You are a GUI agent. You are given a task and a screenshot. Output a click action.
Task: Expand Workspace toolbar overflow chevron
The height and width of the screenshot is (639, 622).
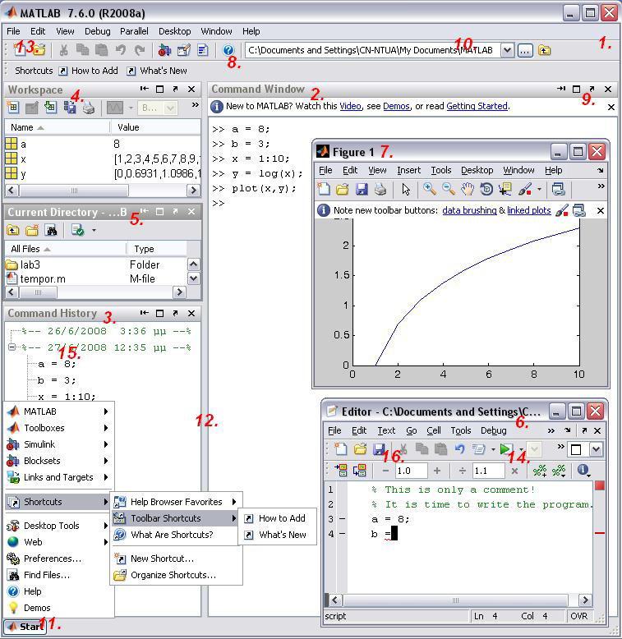196,105
